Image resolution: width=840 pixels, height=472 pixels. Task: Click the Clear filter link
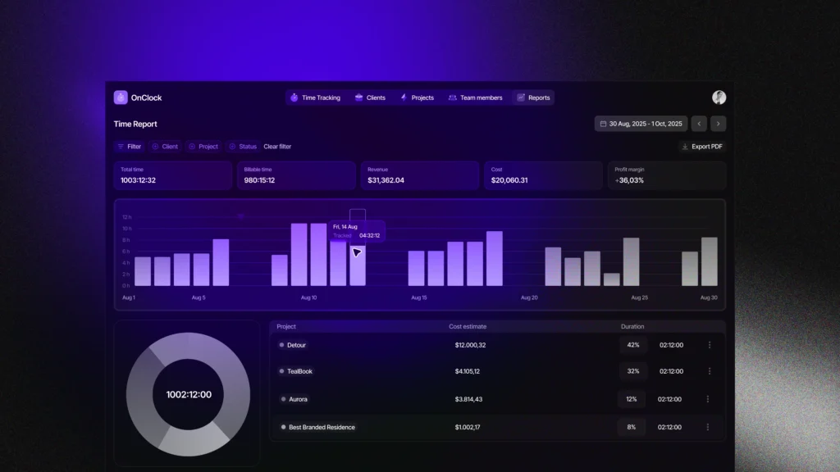[x=277, y=147]
